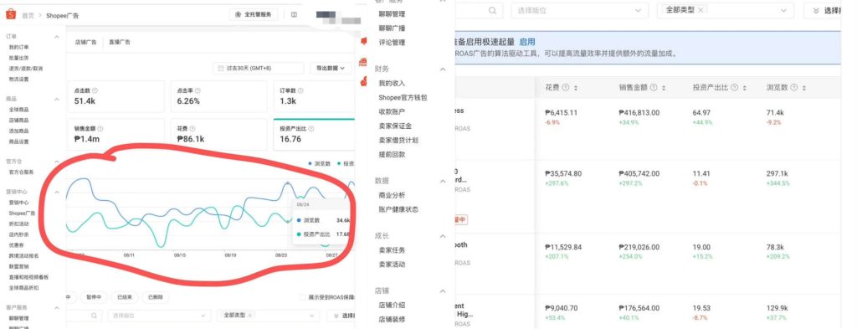Click info icon in 花费 table column header
Screen dimensions: 857x329
[x=566, y=87]
